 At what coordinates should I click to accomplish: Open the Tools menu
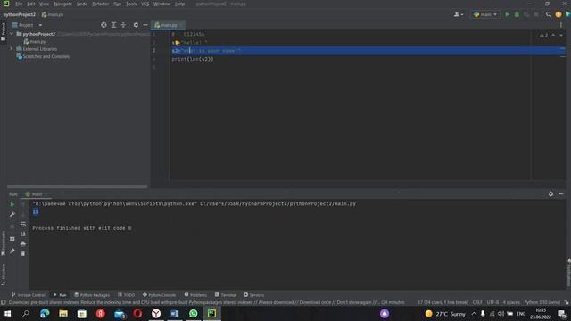(131, 4)
